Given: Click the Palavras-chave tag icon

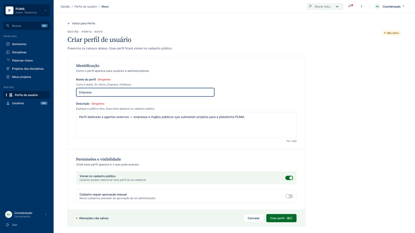Looking at the screenshot, I should [8, 60].
